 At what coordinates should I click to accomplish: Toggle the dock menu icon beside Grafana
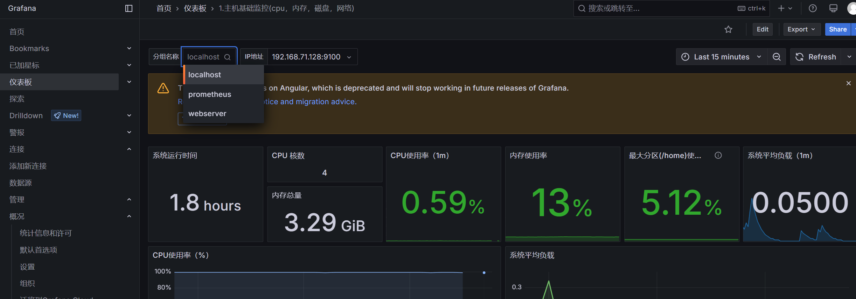129,8
